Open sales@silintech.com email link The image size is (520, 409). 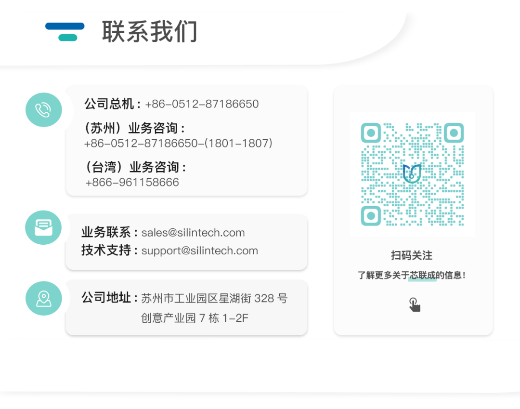193,233
